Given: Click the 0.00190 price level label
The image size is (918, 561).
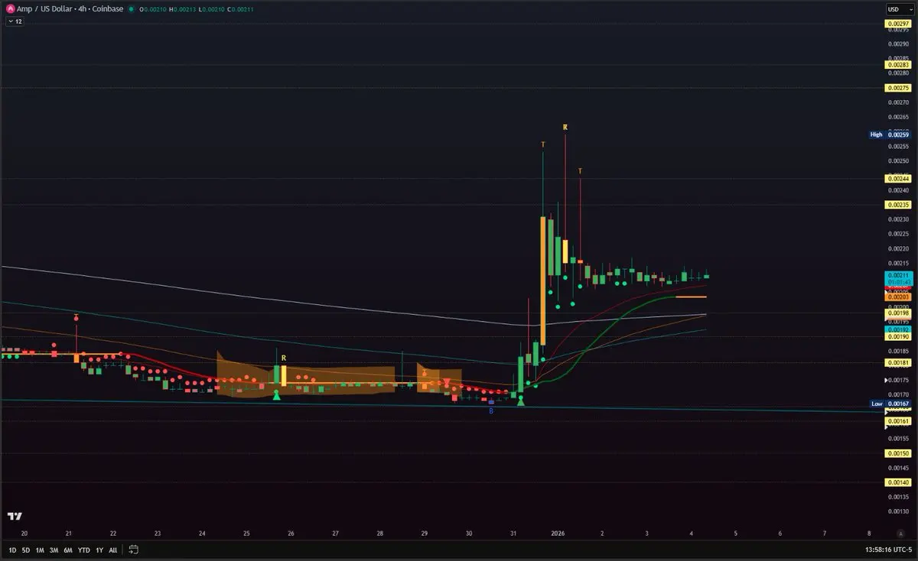Looking at the screenshot, I should coord(897,336).
